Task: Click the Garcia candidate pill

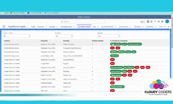Action: pos(124,44)
